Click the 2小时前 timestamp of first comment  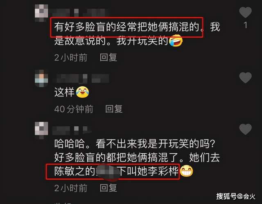pos(71,58)
